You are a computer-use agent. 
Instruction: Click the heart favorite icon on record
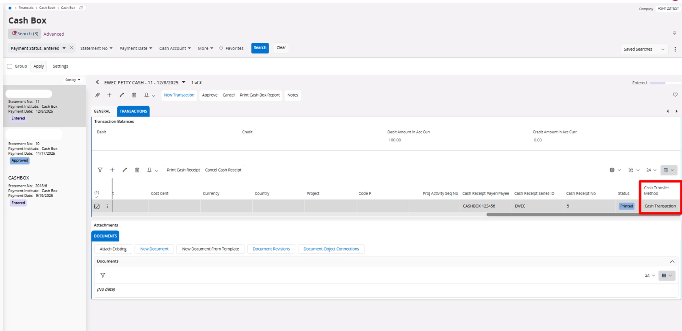(x=675, y=95)
